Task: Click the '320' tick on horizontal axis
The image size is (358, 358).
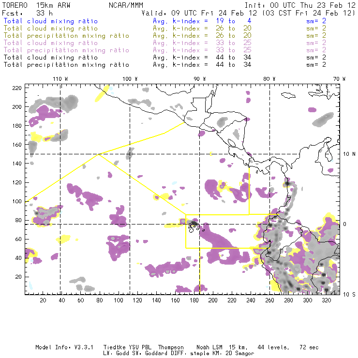Action: point(327,300)
